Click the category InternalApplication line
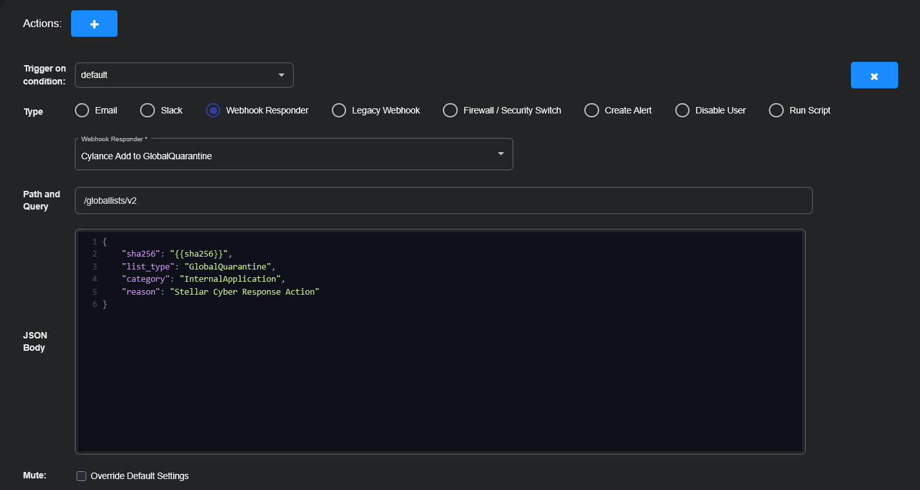Image resolution: width=920 pixels, height=490 pixels. tap(203, 279)
